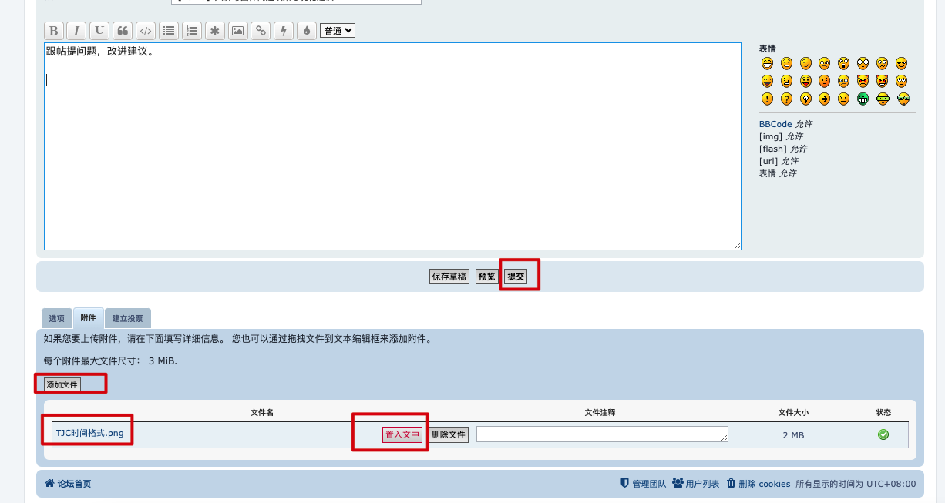Viewport: 945px width, 503px height.
Task: Click the file comment text field
Action: (x=602, y=434)
